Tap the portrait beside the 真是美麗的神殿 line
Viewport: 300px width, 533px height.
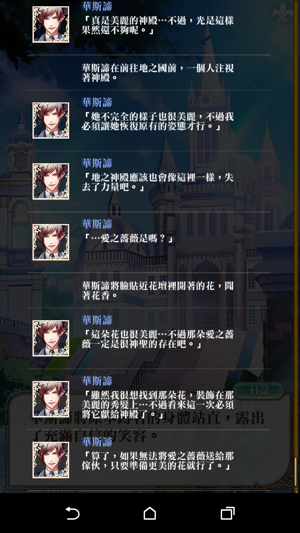point(51,25)
